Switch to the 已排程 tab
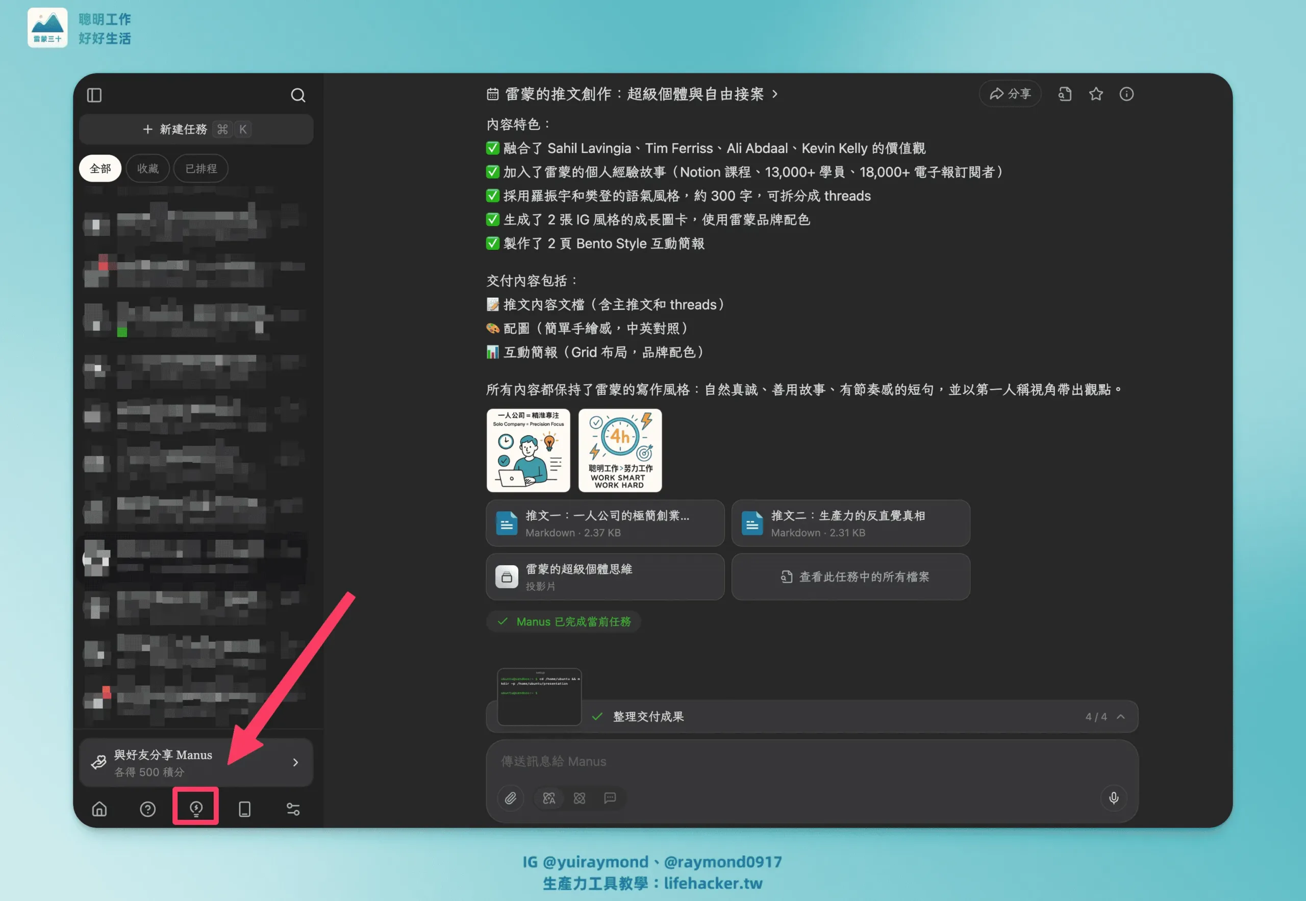Screen dimensions: 1306x901 click(x=201, y=168)
